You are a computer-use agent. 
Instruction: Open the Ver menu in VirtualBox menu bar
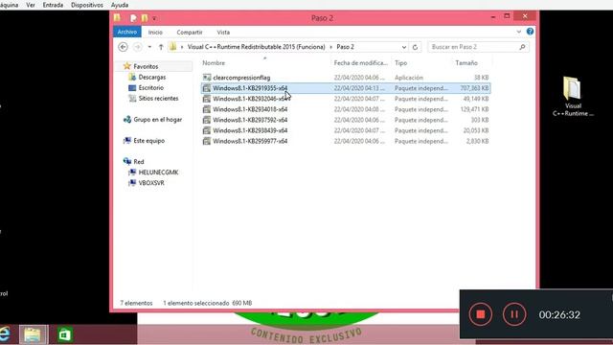click(31, 5)
